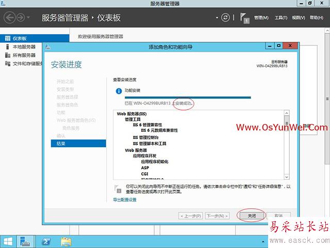Click the 仪表板 sidebar icon
Image resolution: width=330 pixels, height=248 pixels.
(x=8, y=38)
